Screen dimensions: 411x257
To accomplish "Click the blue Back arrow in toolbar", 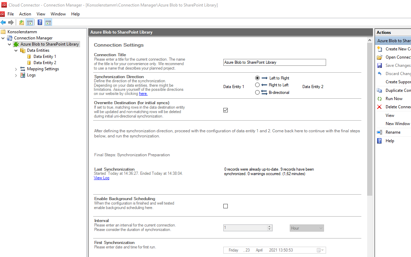I will (3, 23).
